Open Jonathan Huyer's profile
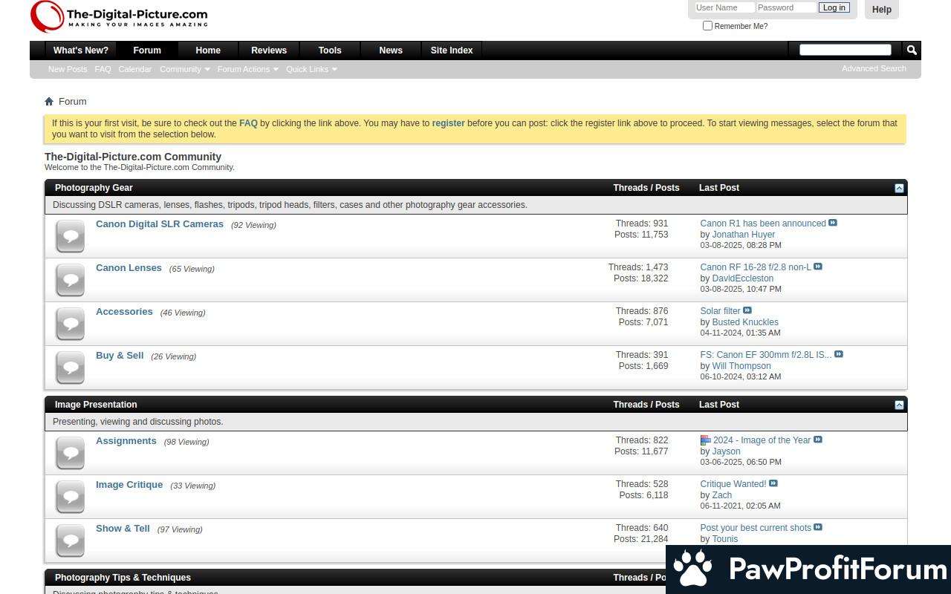The image size is (951, 594). (x=744, y=235)
